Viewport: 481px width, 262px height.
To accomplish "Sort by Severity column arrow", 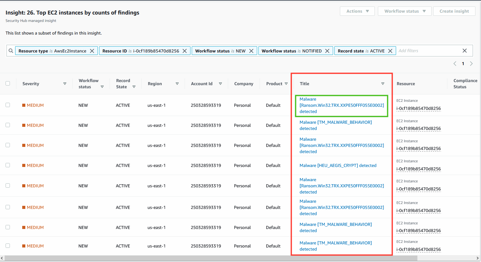I will 65,84.
